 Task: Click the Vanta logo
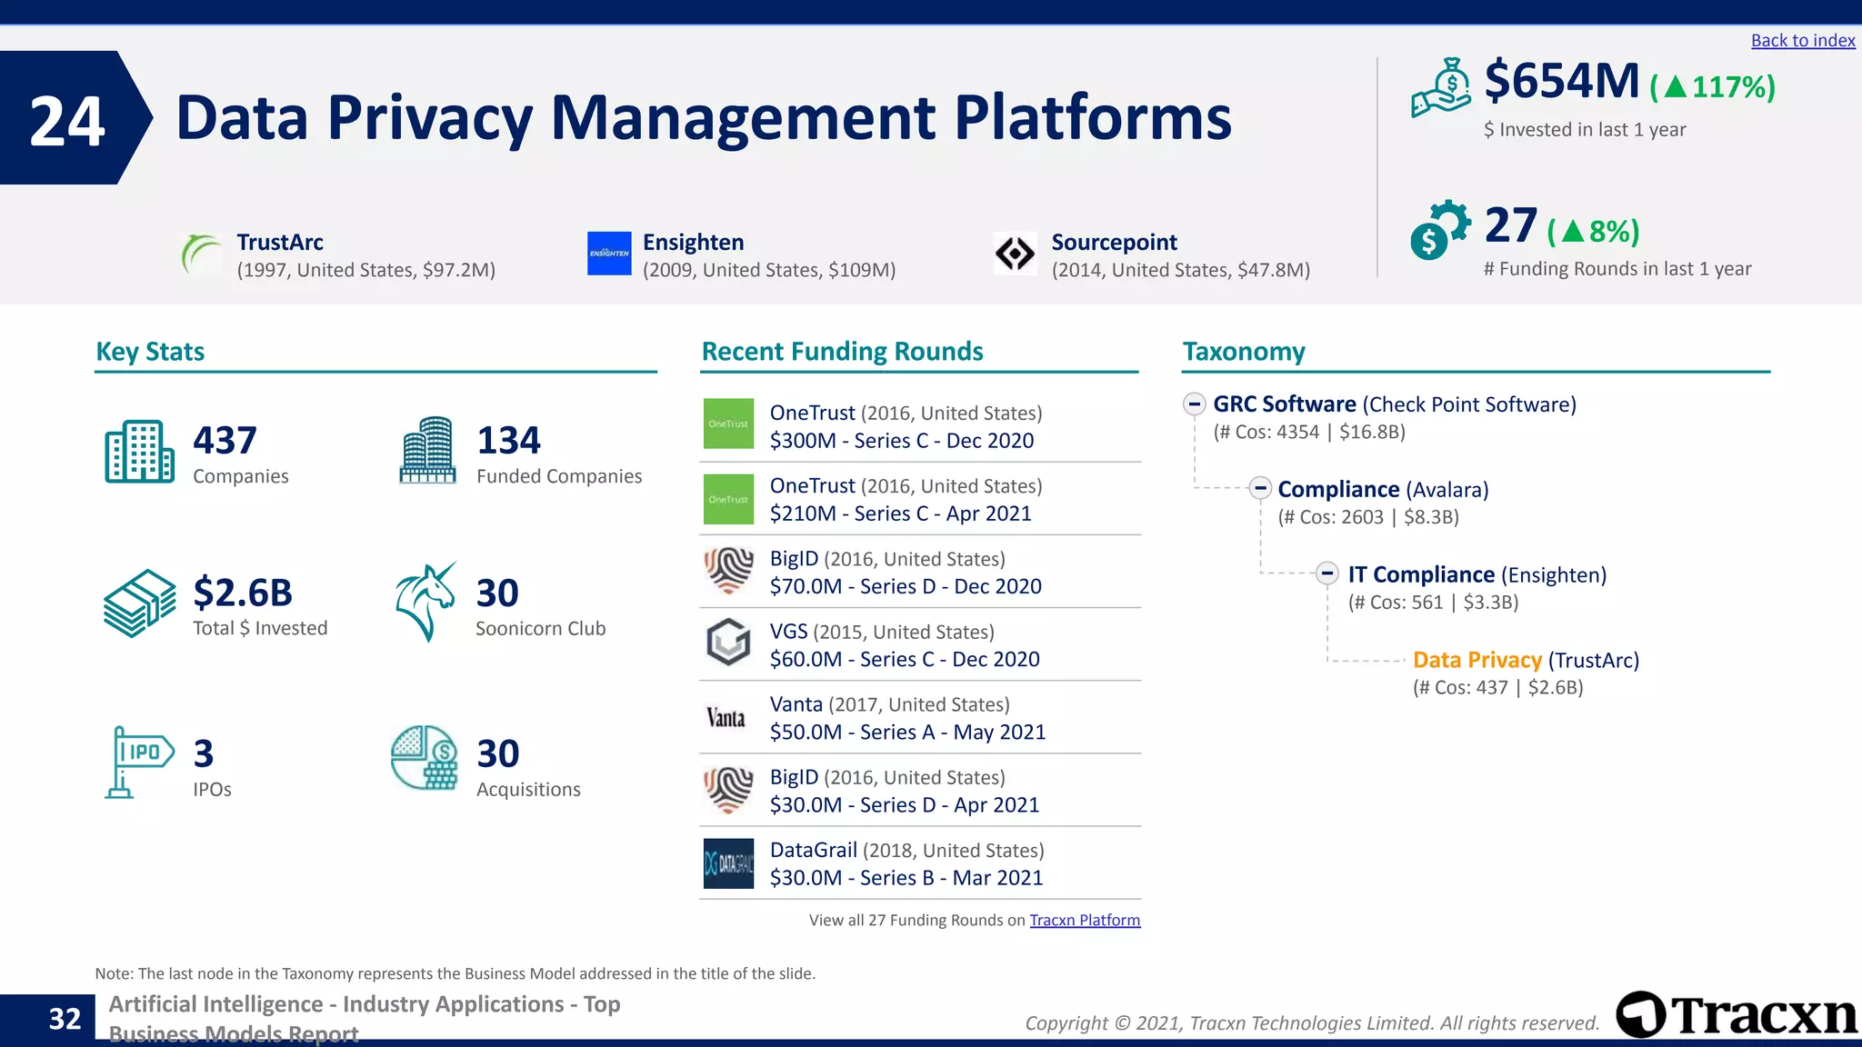click(726, 718)
